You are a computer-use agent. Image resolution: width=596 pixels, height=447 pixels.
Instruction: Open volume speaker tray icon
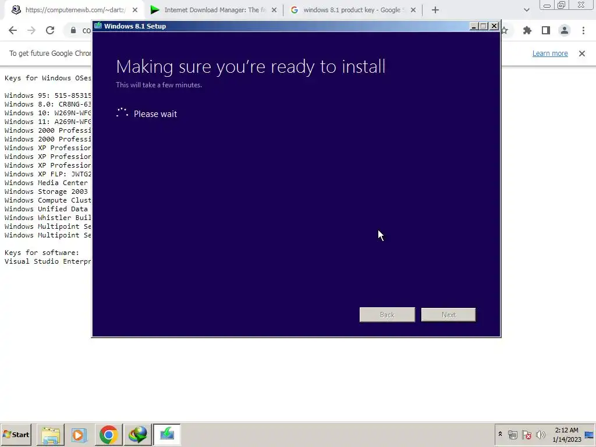(x=540, y=434)
